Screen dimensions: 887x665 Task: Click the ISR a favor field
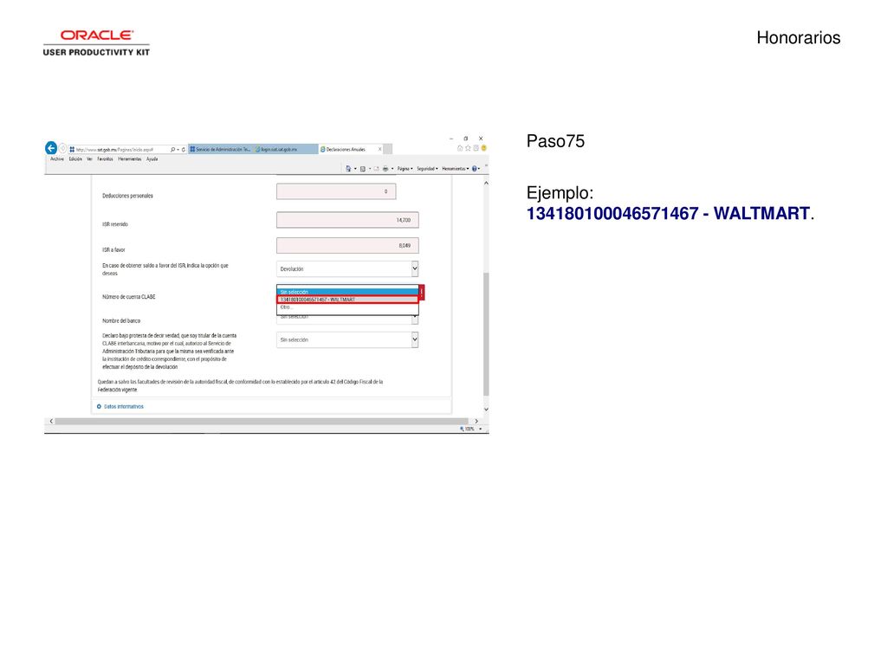click(x=347, y=245)
